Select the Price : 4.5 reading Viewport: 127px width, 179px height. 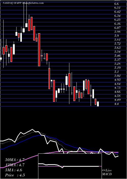15,175
